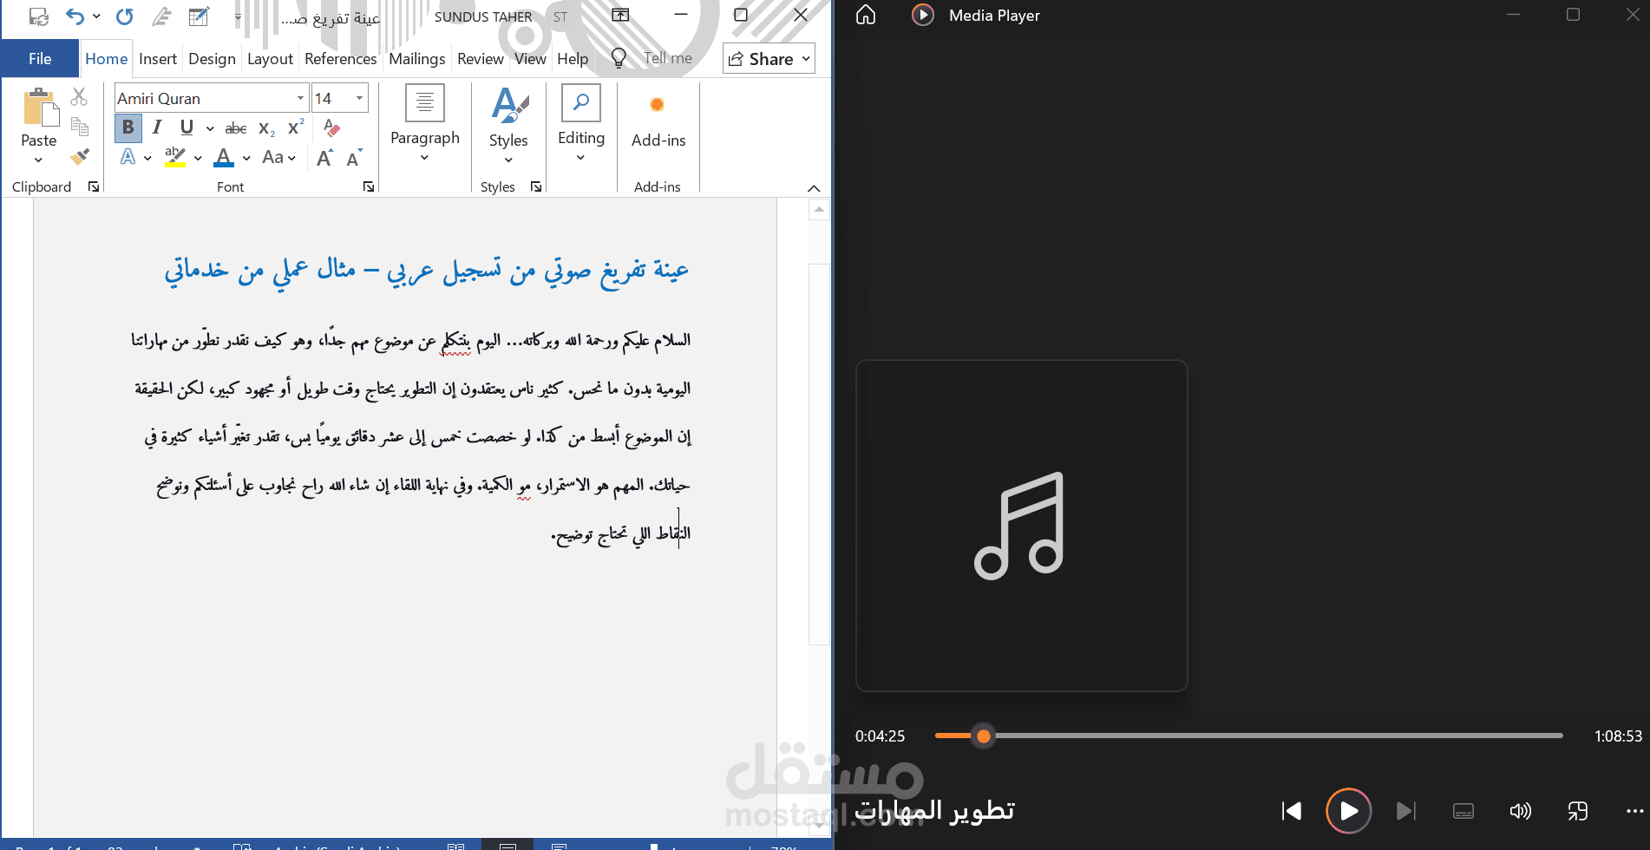Click the Arabic document title heading
1650x850 pixels.
pyautogui.click(x=427, y=271)
